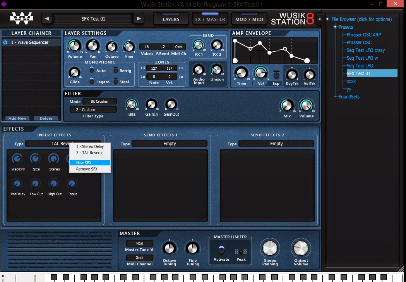
Task: Adjust the layer Volume knob
Action: coord(74,46)
